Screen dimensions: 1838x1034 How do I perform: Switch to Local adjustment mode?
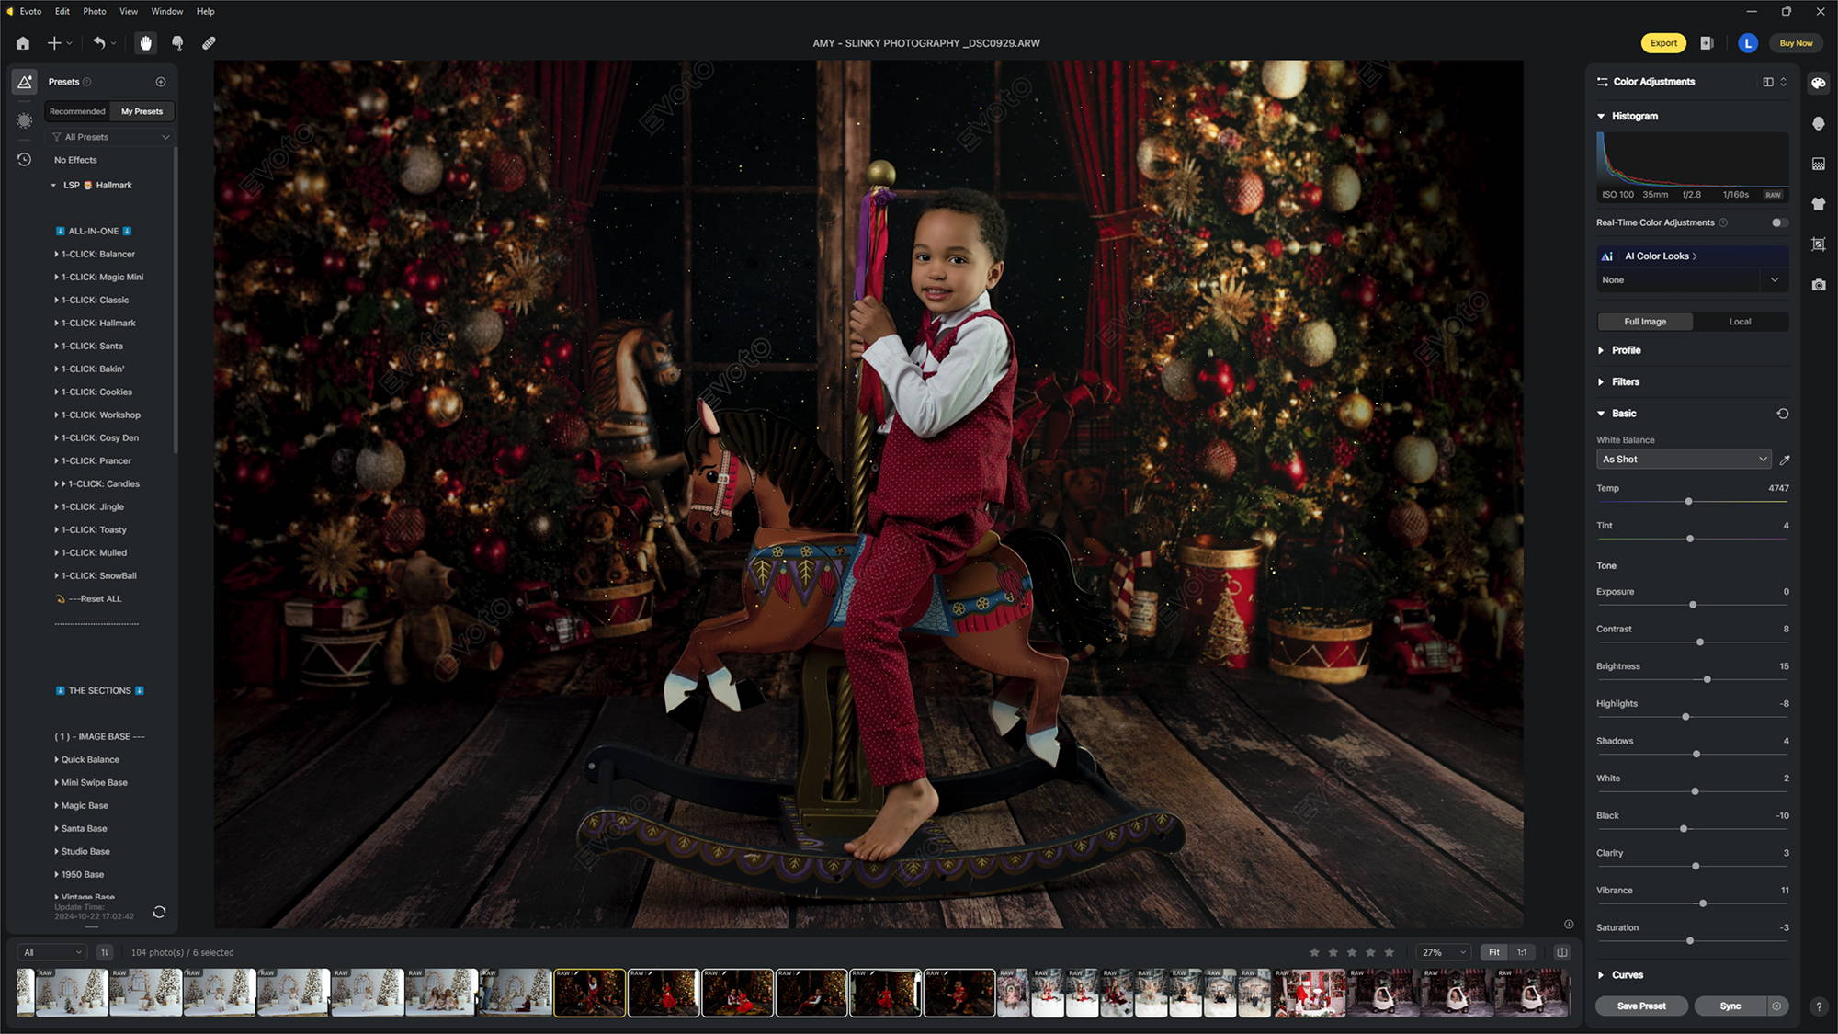[x=1739, y=322]
